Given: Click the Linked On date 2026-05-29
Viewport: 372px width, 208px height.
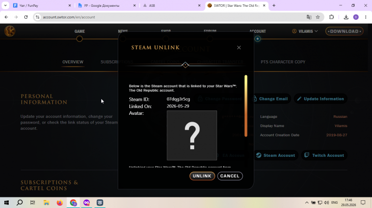Looking at the screenshot, I should 178,106.
